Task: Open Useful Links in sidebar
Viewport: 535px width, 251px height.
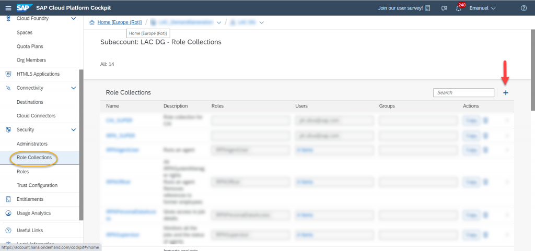Action: point(30,230)
